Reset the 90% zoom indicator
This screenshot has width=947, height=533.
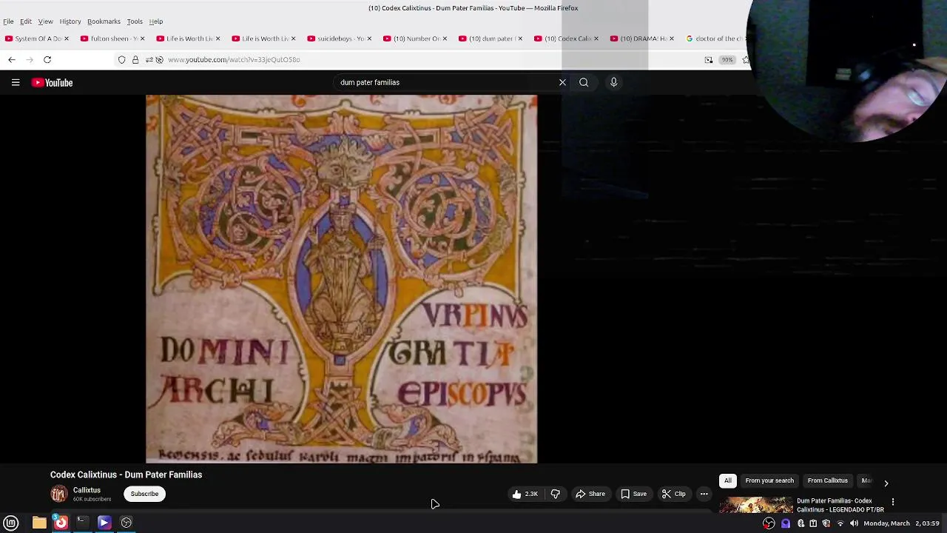(727, 59)
